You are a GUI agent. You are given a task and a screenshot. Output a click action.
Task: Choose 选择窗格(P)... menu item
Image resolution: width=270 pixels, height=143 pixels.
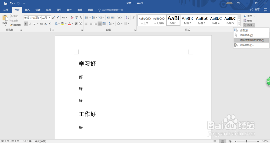pos(251,45)
